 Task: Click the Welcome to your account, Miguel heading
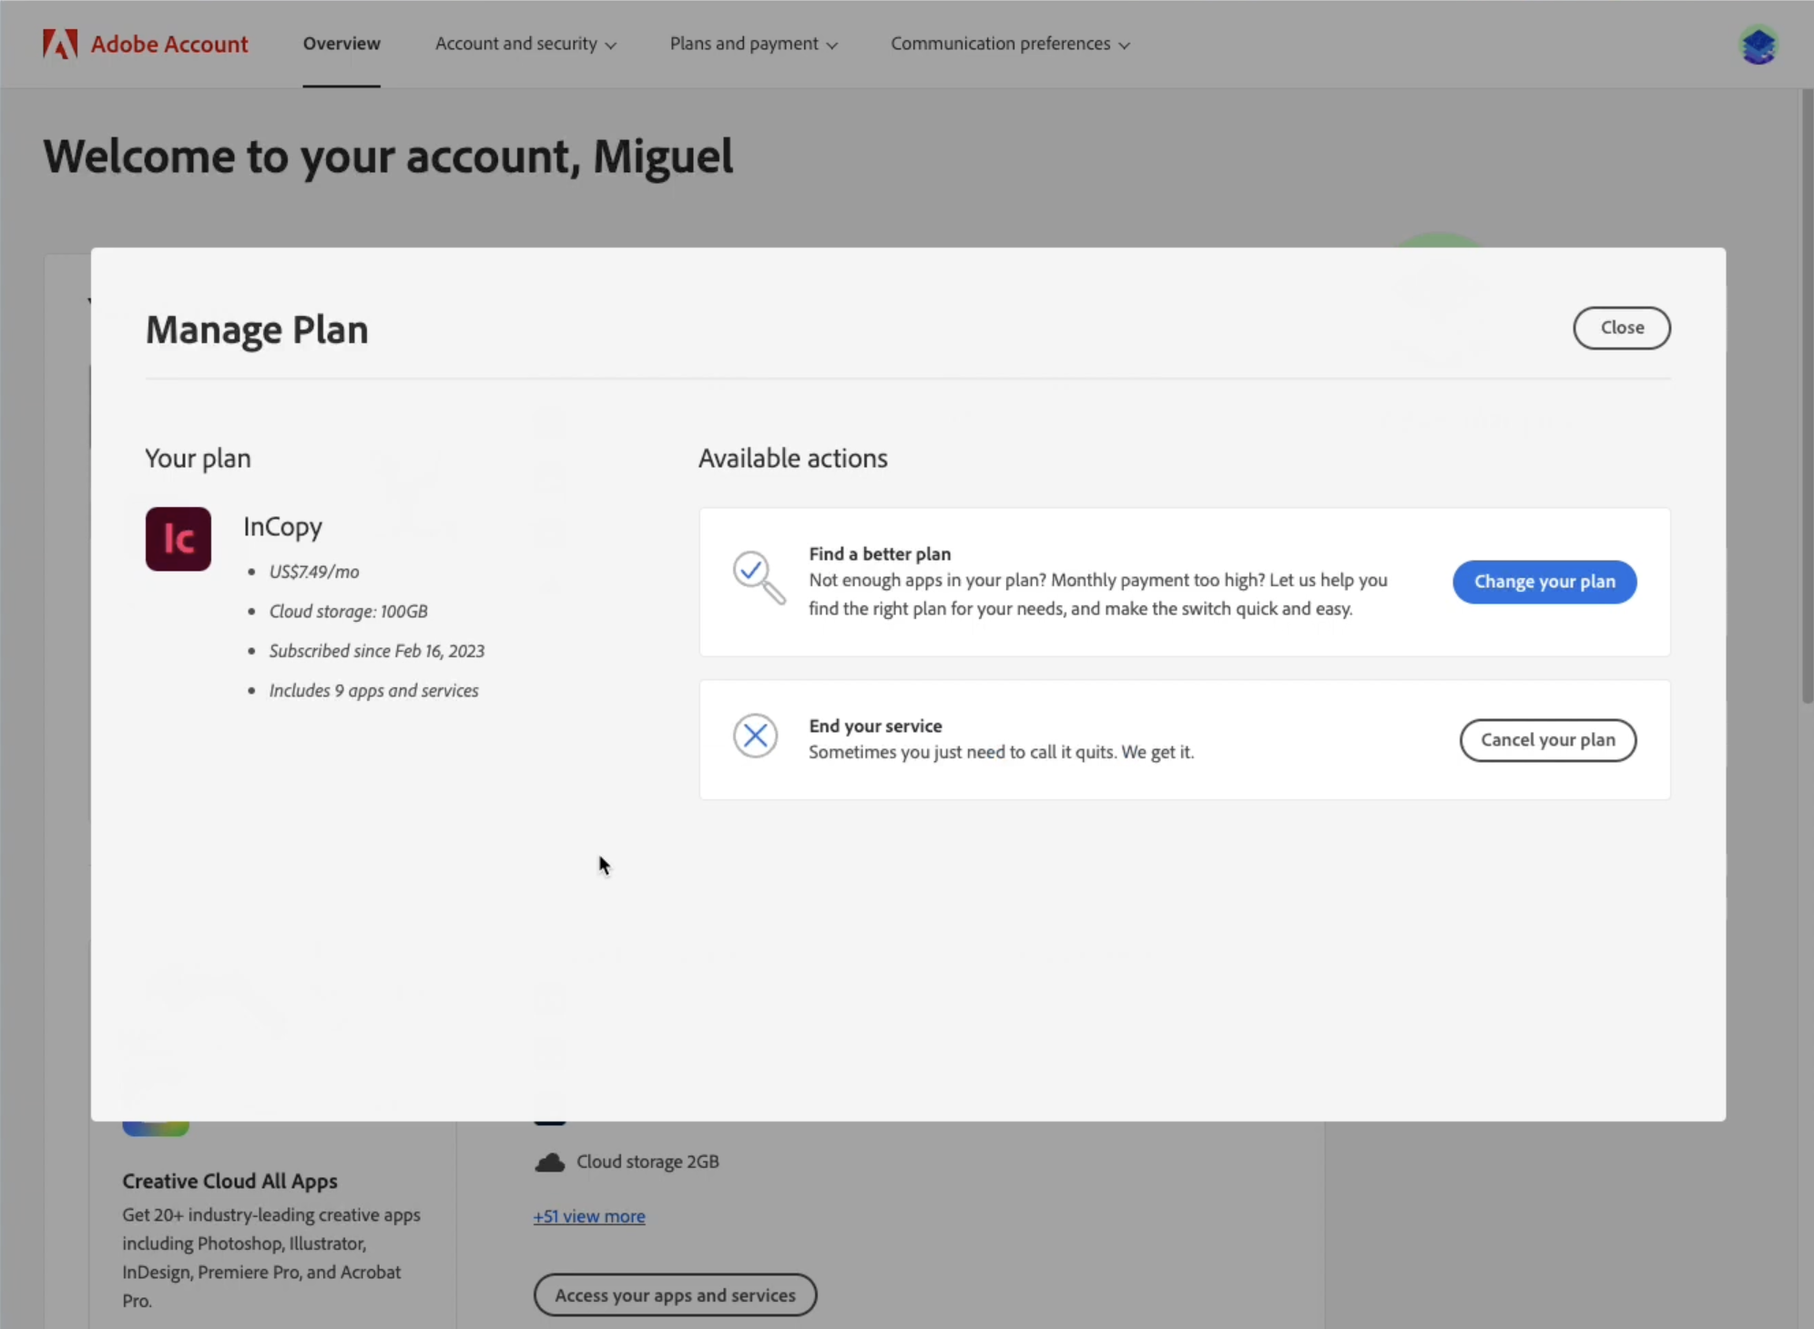tap(388, 157)
